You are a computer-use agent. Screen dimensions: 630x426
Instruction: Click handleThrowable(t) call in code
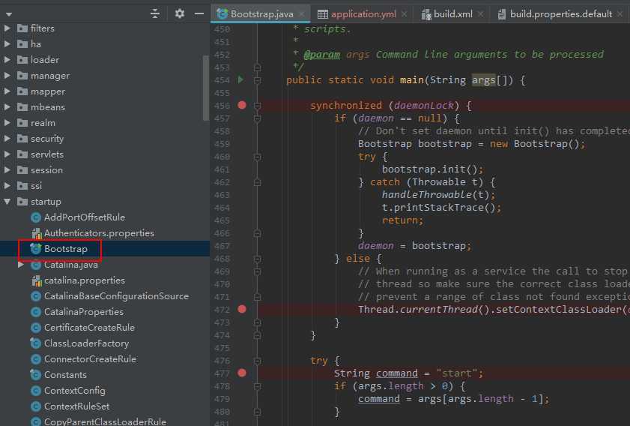pos(435,195)
